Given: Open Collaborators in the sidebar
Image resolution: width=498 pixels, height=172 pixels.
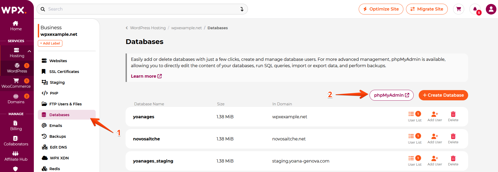Looking at the screenshot, I should pyautogui.click(x=16, y=141).
